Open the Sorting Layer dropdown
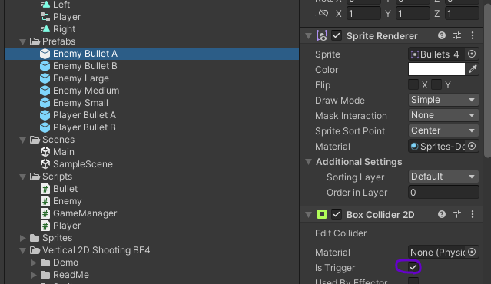 [x=443, y=177]
